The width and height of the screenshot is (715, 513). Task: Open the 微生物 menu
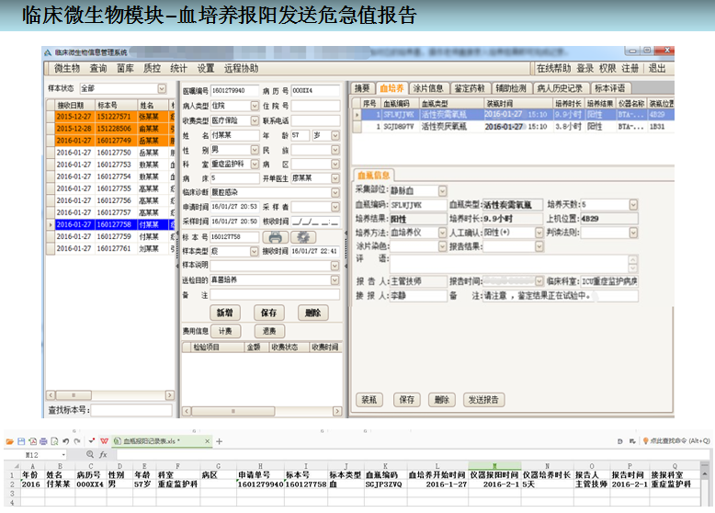(66, 68)
